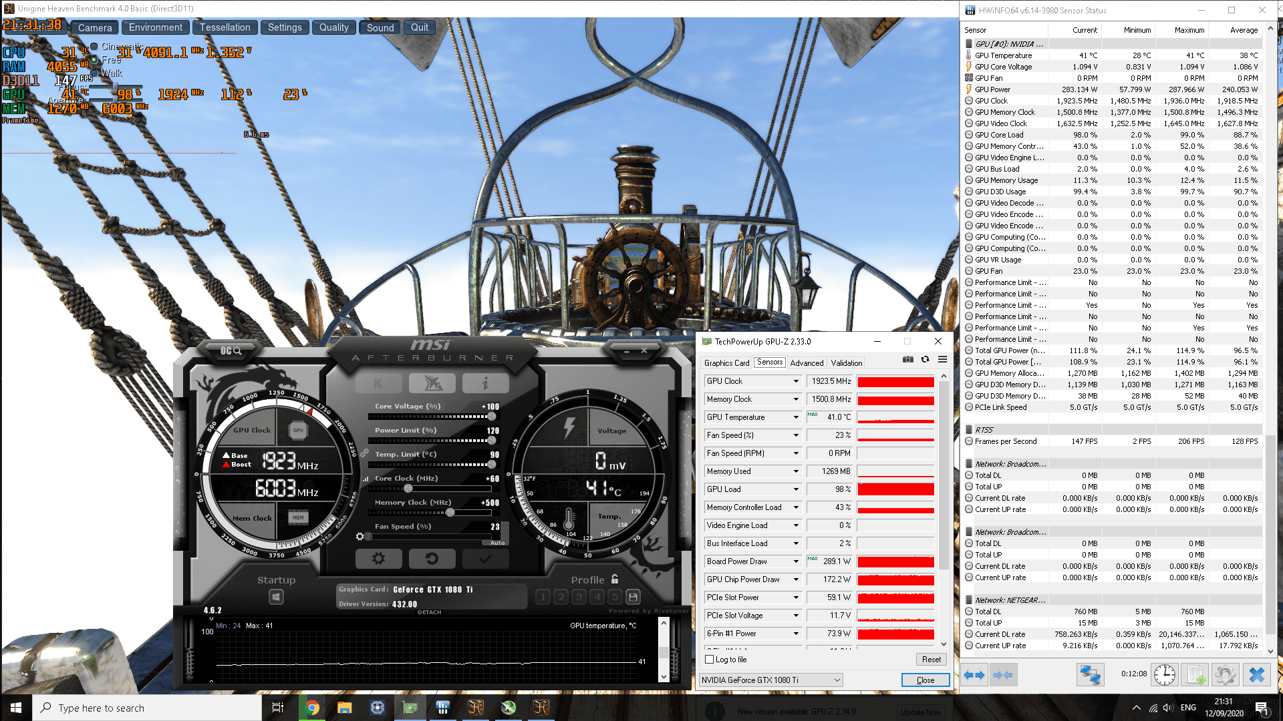1283x721 pixels.
Task: Select Afterburner profile slot 1
Action: point(543,597)
